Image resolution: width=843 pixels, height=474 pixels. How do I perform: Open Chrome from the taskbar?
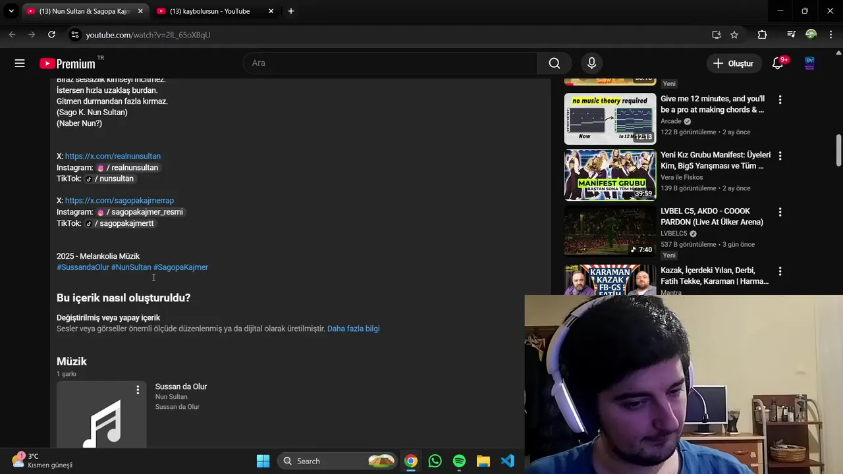coord(411,461)
